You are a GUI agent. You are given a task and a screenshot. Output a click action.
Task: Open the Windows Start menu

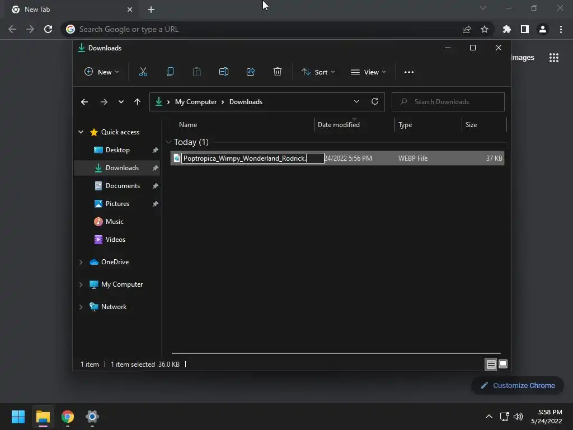click(18, 417)
